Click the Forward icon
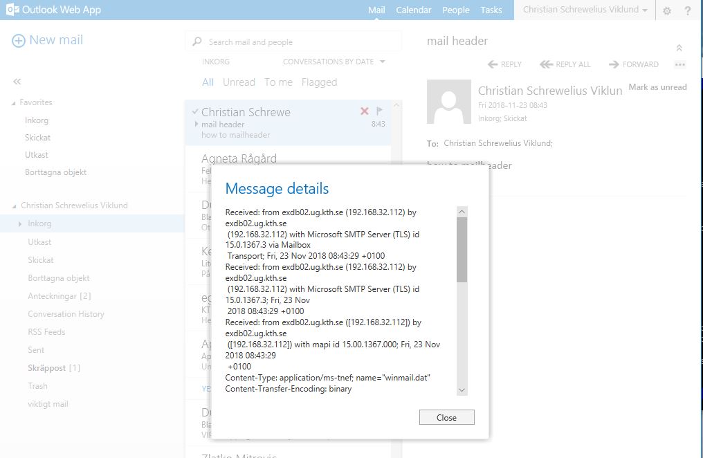 (x=614, y=64)
